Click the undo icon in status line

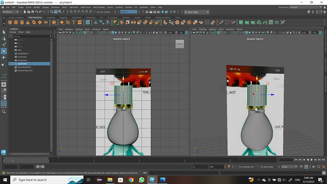pos(36,12)
